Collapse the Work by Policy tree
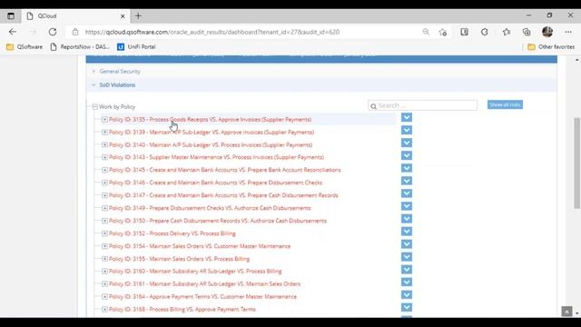 (x=94, y=107)
